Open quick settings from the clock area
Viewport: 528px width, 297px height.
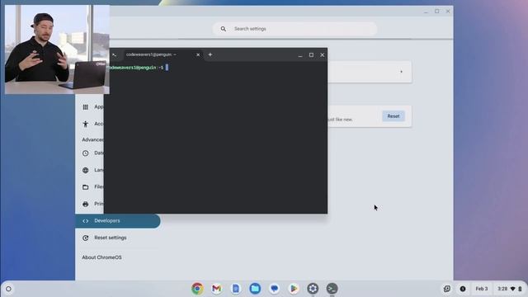(x=510, y=289)
